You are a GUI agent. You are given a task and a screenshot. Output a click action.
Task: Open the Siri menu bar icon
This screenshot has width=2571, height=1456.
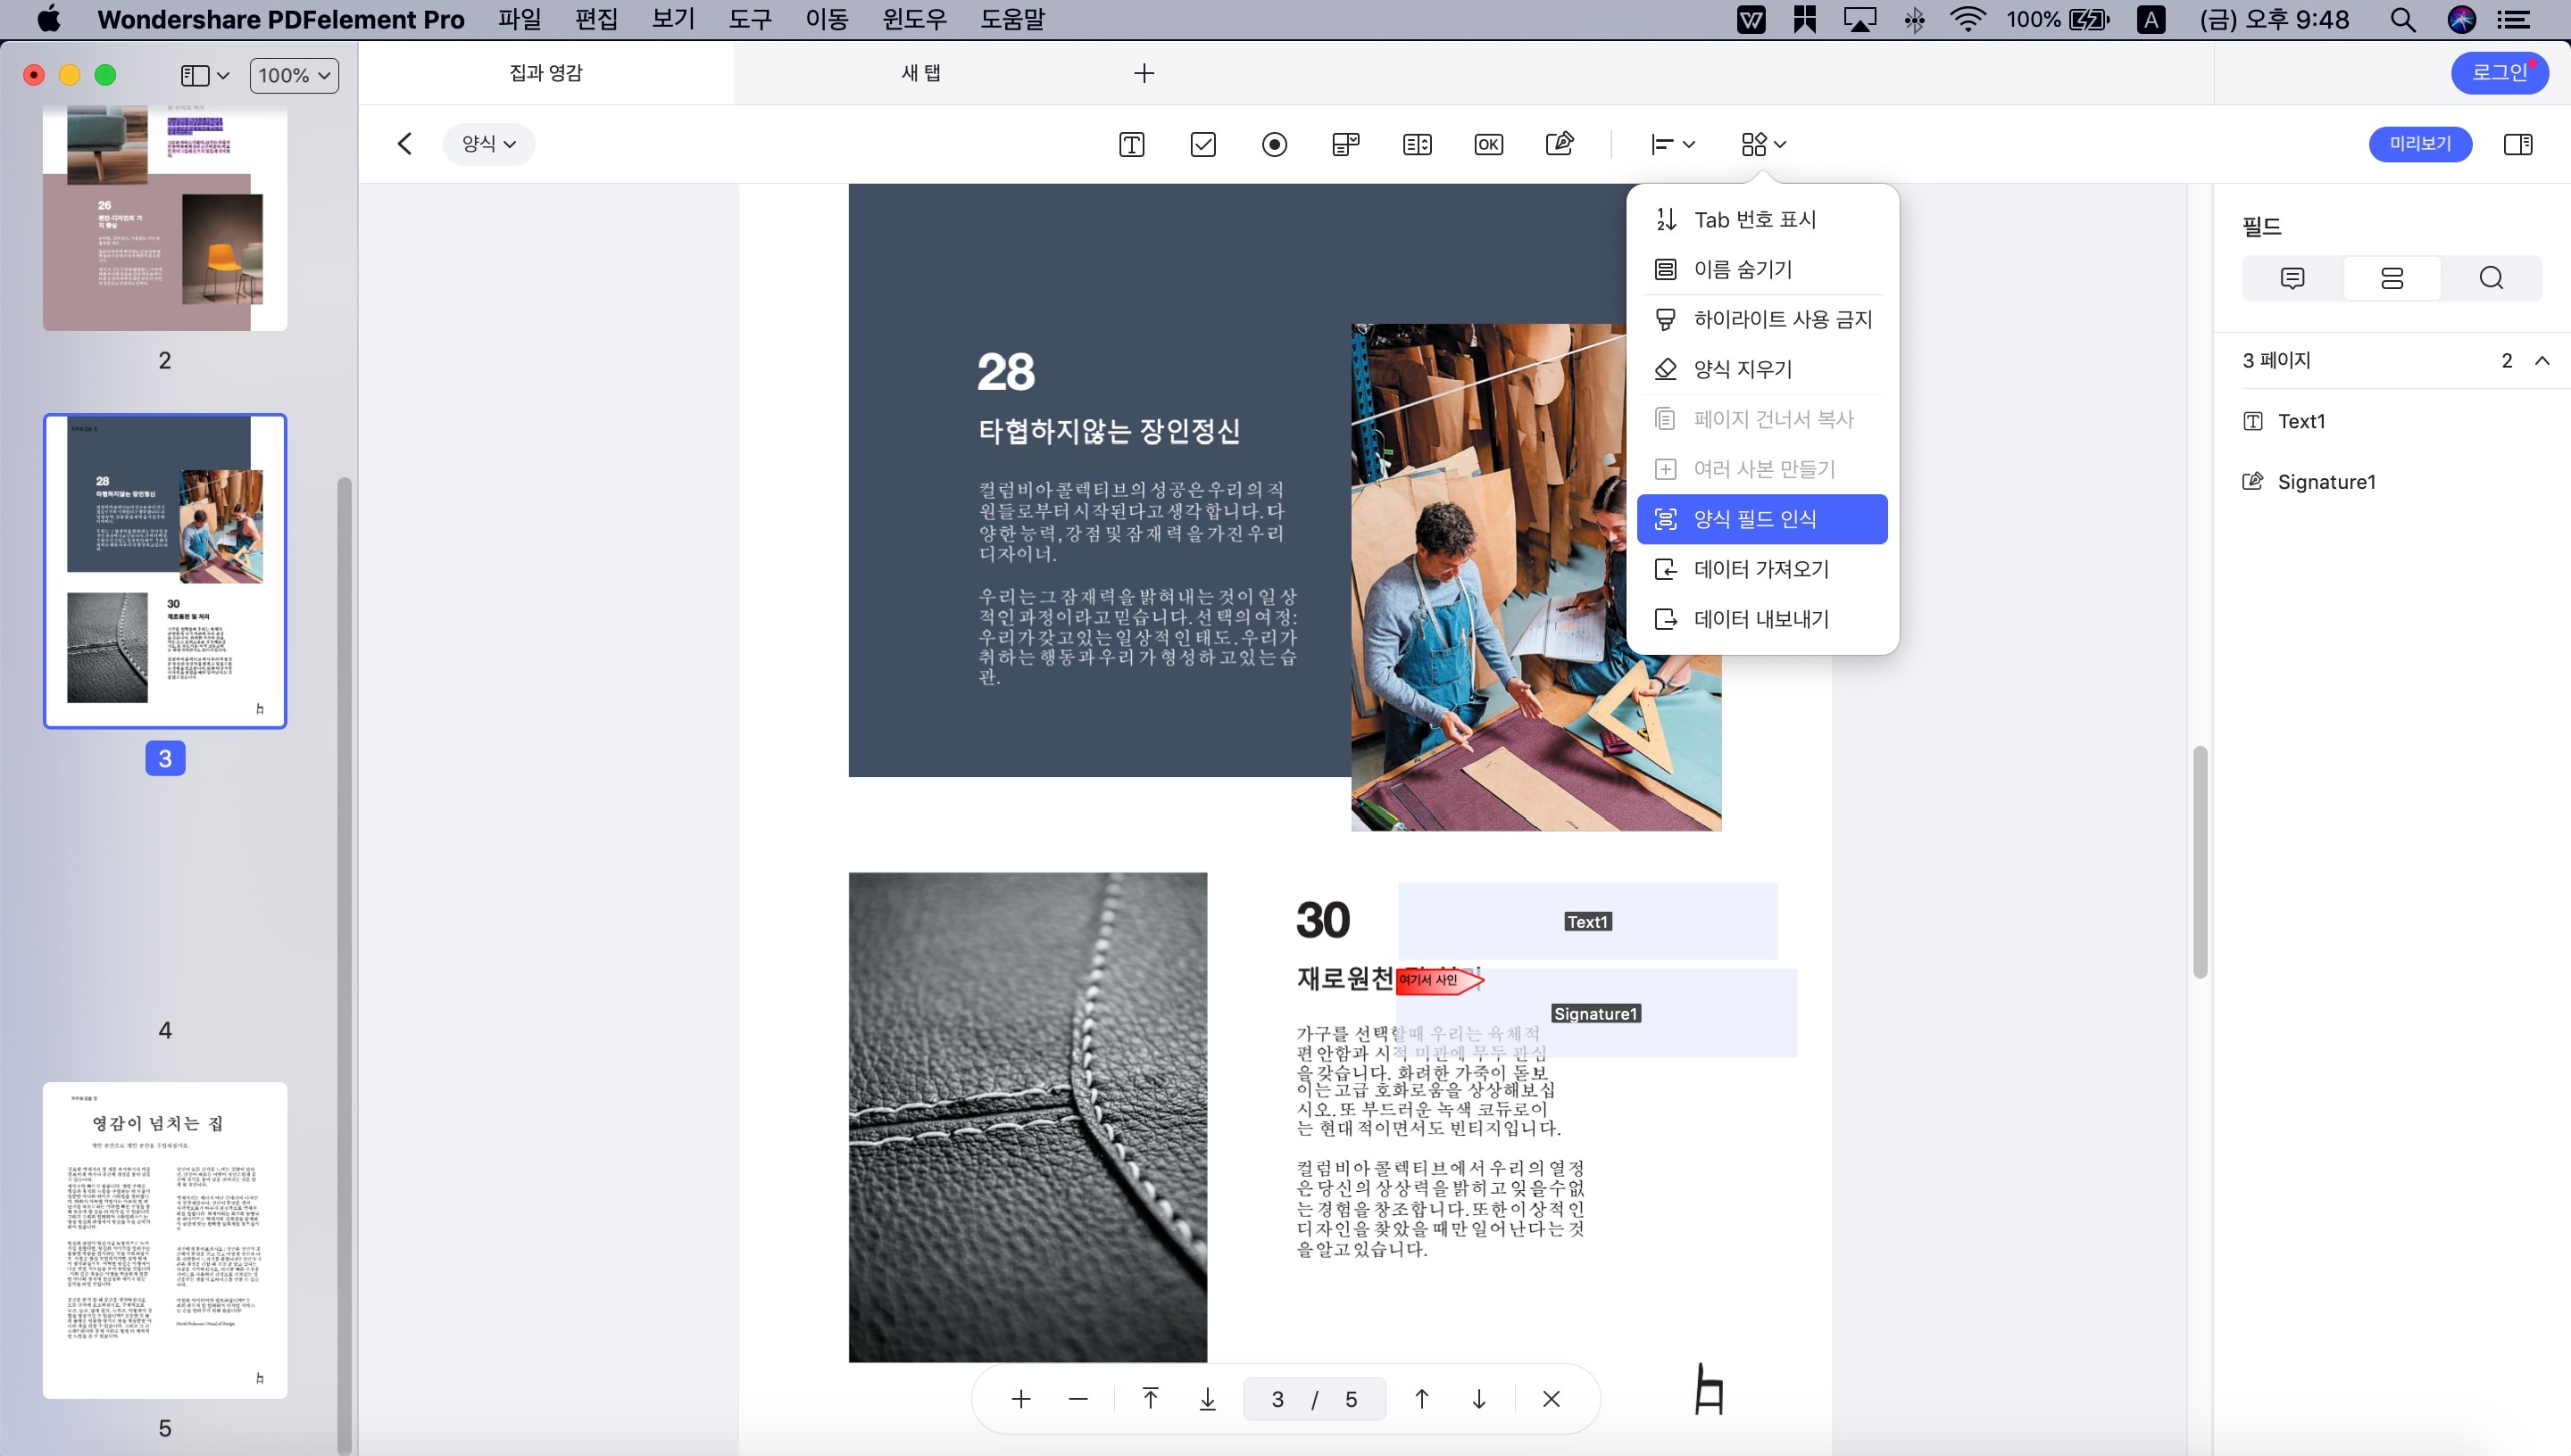pos(2461,19)
